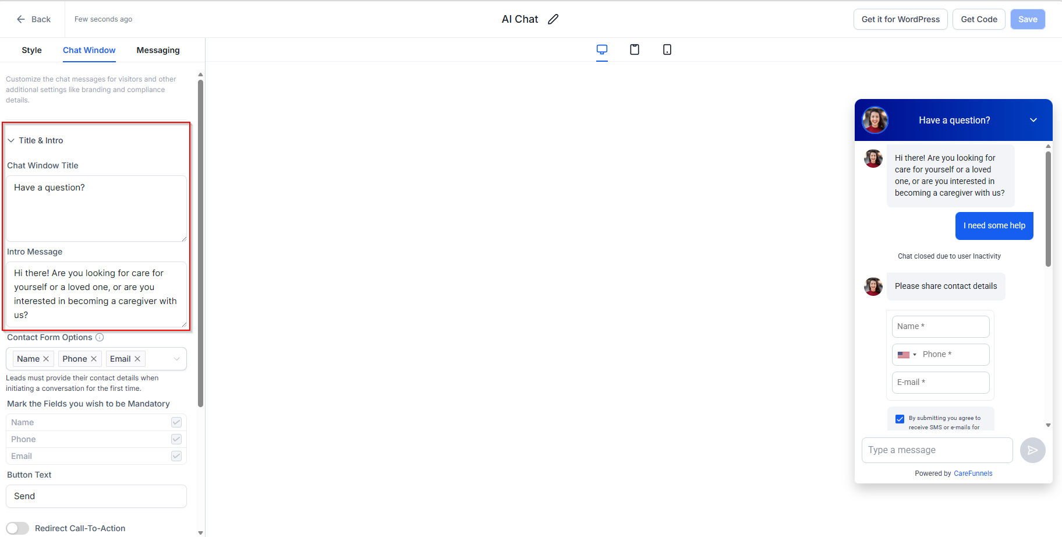Open the phone country flag selector

(x=907, y=355)
